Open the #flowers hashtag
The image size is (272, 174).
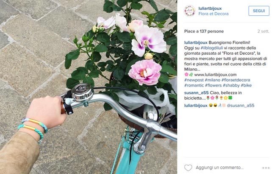(213, 85)
